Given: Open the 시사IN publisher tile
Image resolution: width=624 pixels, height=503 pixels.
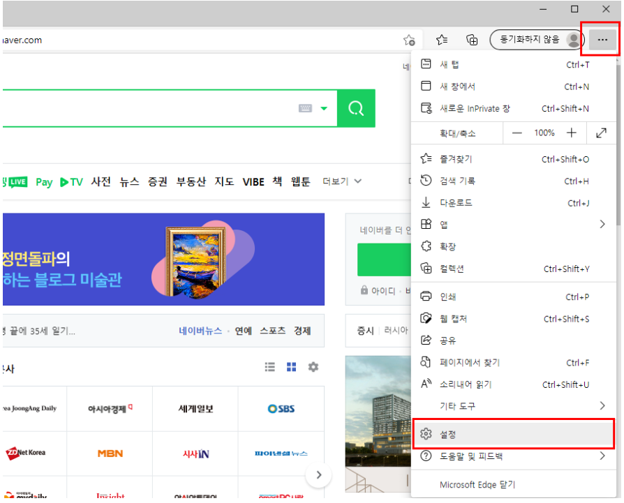Looking at the screenshot, I should click(x=195, y=453).
